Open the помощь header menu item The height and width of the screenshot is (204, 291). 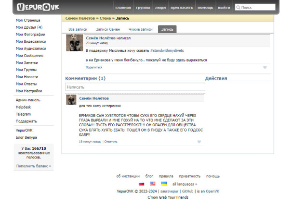(x=205, y=8)
